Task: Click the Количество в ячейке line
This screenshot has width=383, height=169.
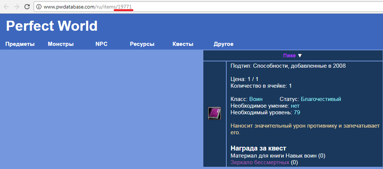Action: [261, 86]
